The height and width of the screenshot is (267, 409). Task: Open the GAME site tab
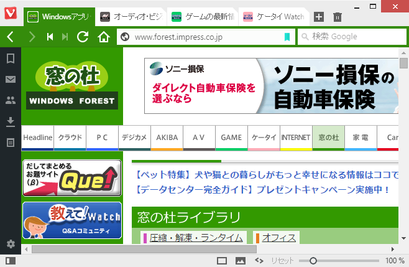[232, 138]
